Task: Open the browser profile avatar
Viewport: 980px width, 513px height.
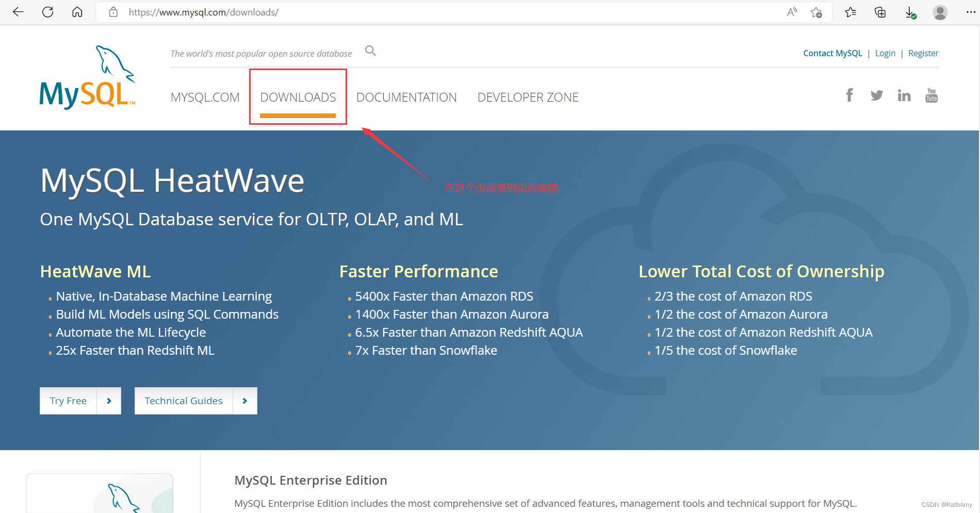Action: click(x=940, y=12)
